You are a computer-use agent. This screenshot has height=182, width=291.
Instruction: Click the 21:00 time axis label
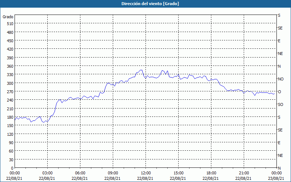point(244,173)
